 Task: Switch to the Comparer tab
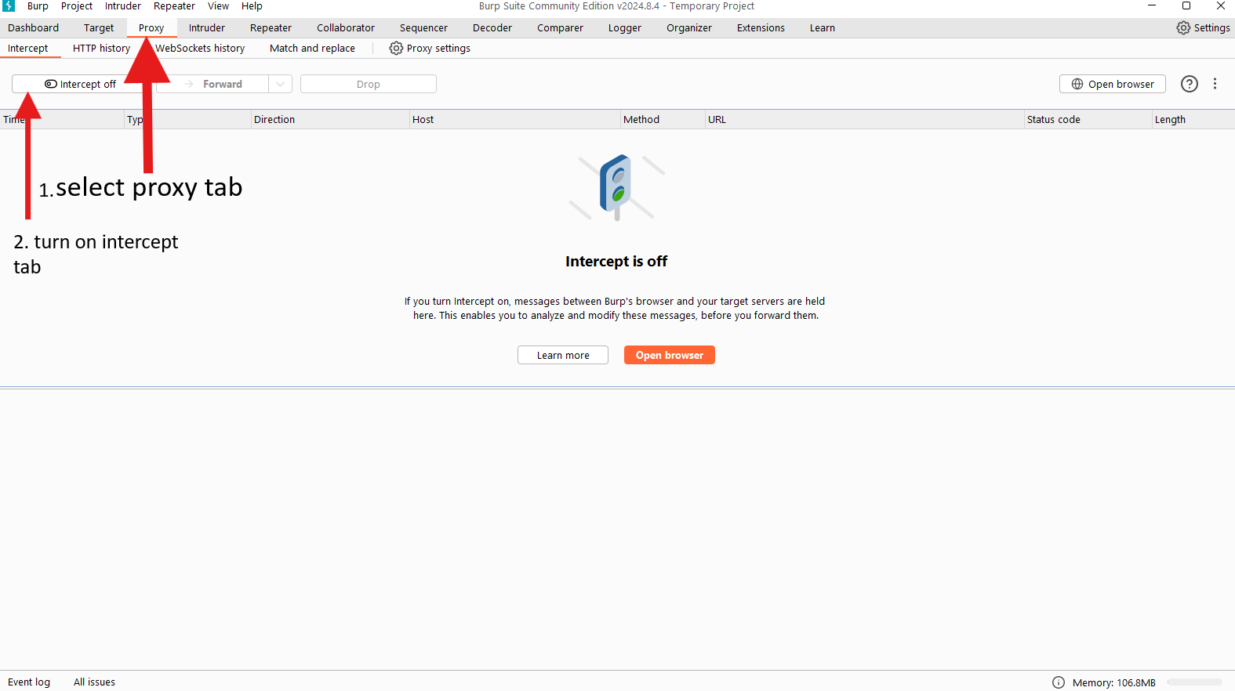tap(560, 27)
